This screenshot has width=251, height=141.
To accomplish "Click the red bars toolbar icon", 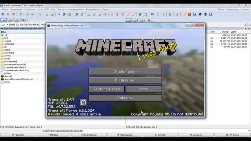I will tap(189, 14).
